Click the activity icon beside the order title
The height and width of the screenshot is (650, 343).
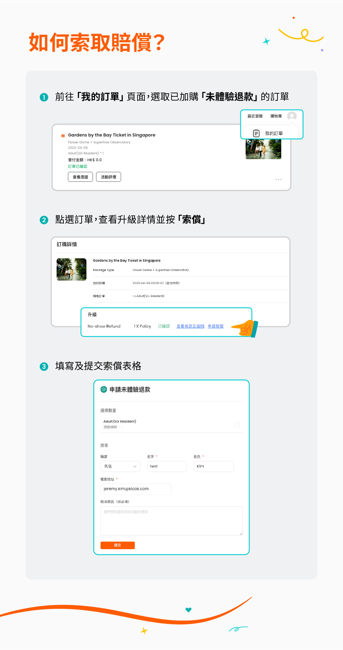(x=63, y=135)
